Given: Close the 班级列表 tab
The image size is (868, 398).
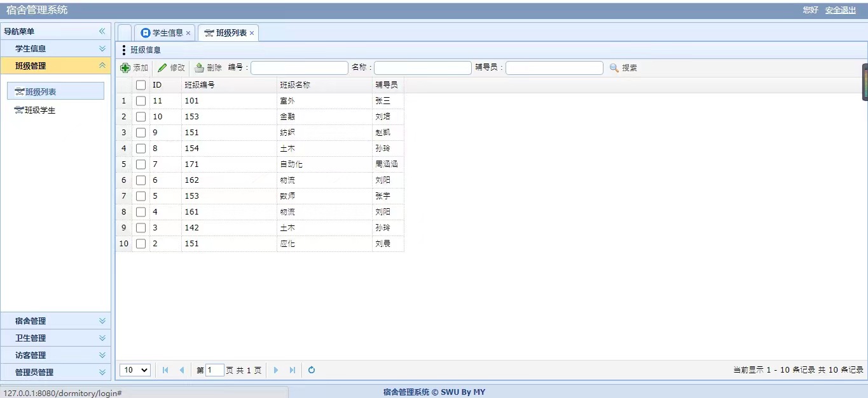Looking at the screenshot, I should (x=252, y=33).
